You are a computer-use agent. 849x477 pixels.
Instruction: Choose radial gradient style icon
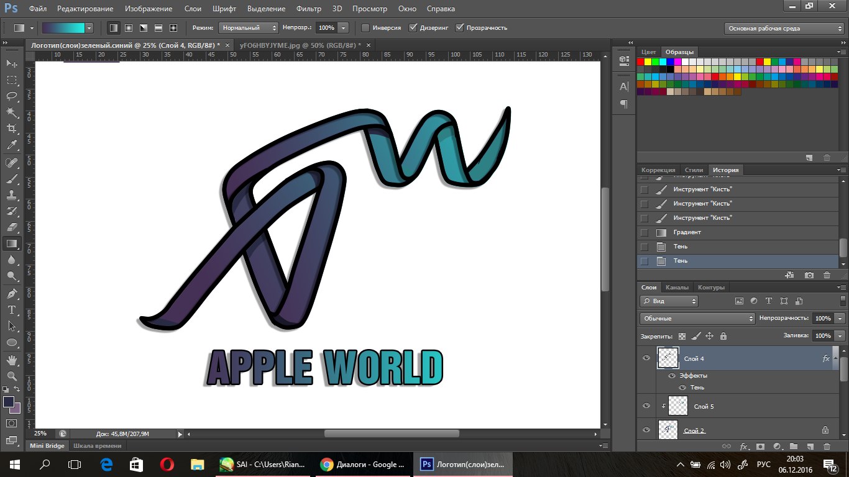tap(129, 28)
